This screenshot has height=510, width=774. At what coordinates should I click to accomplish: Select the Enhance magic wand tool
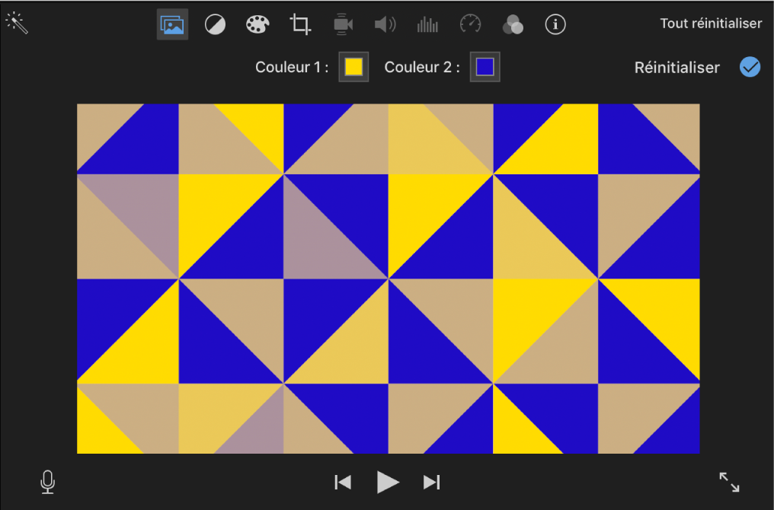[17, 22]
